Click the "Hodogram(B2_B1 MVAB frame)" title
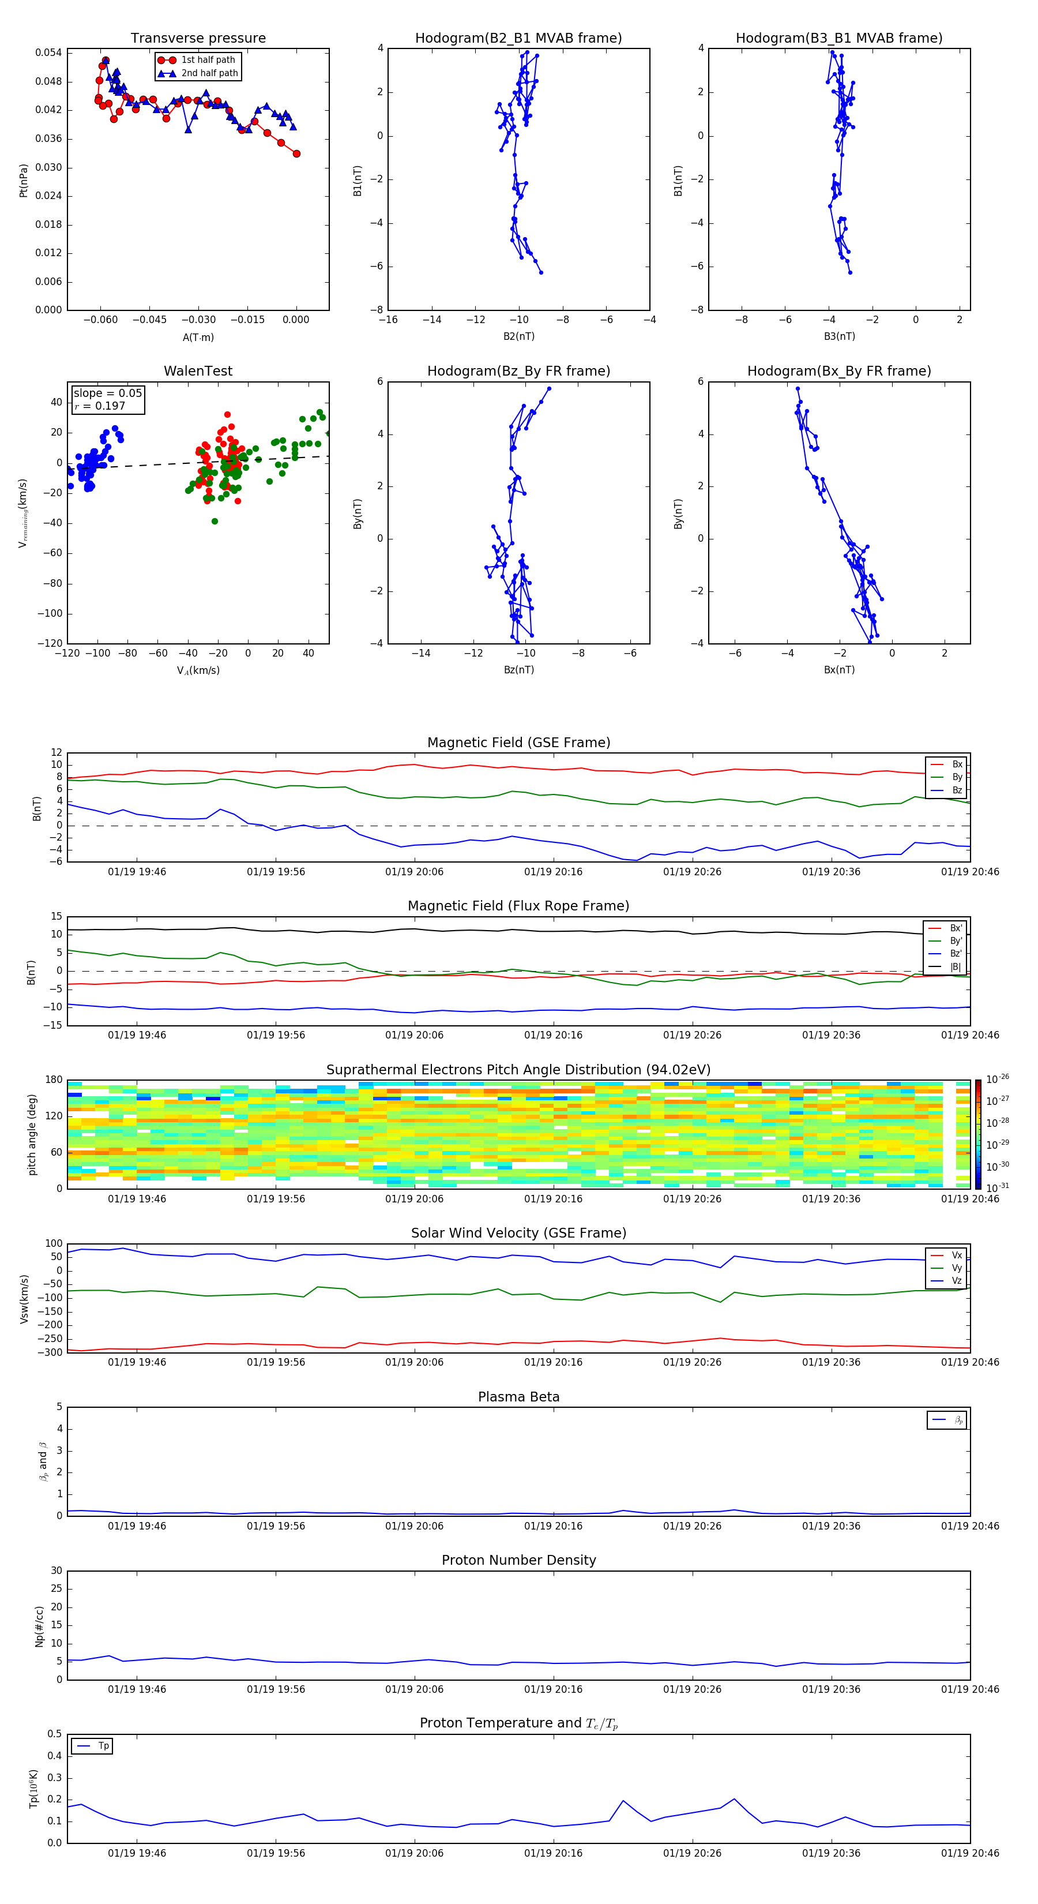 click(518, 38)
